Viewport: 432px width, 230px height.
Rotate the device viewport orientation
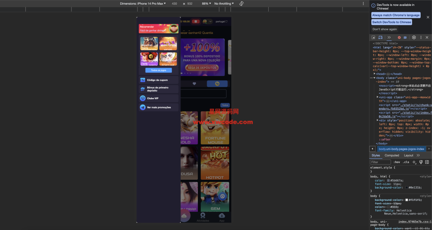[241, 3]
